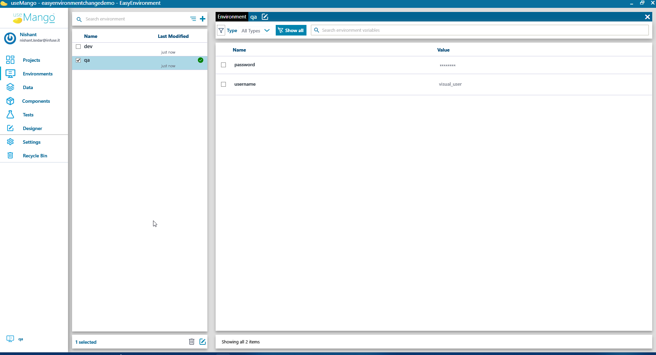Tick the dev environment checkbox

(x=78, y=46)
